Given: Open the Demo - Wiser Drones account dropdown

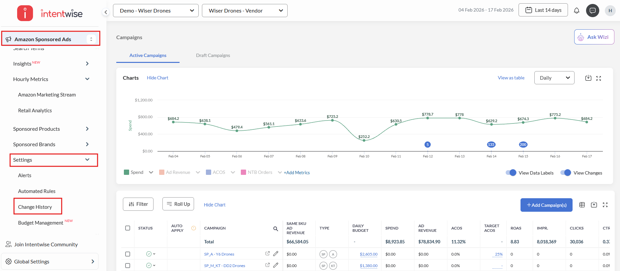Looking at the screenshot, I should [x=156, y=11].
